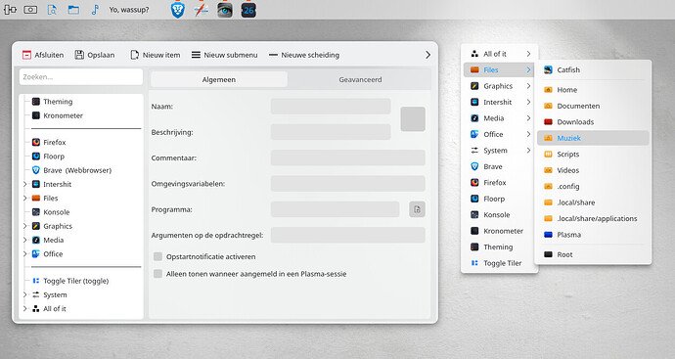Viewport: 675px width, 359px height.
Task: Browse for program with file button
Action: tap(417, 209)
